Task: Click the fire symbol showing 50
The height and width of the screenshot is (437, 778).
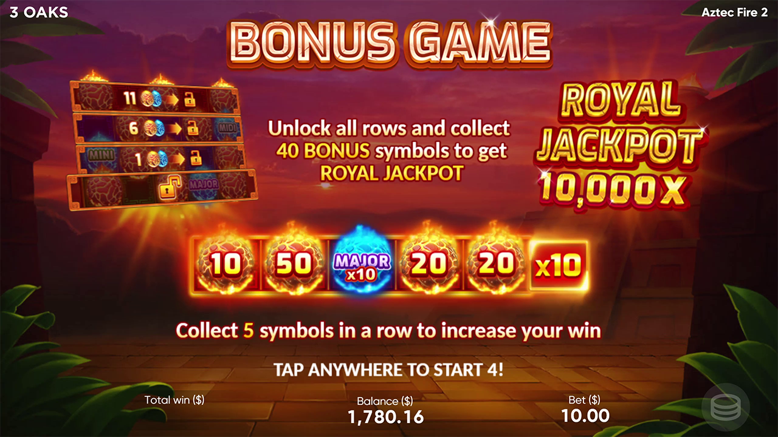Action: click(x=294, y=263)
